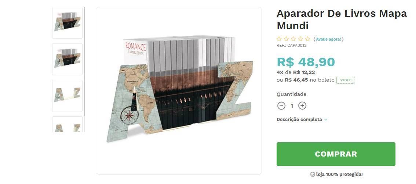Viewport: 416px width, 184px height.
Task: Click the 5%OFF boleto discount badge
Action: click(346, 80)
